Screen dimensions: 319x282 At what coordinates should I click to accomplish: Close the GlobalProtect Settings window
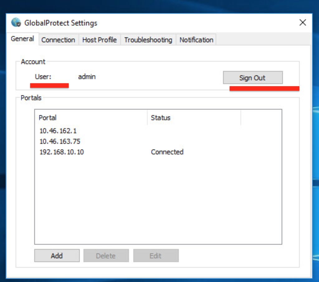click(x=302, y=22)
